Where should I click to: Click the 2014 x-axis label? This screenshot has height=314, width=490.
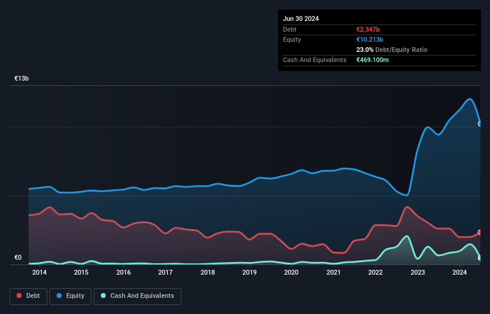(39, 272)
